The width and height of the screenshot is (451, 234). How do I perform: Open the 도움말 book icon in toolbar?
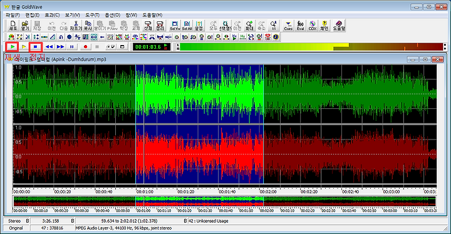tap(339, 26)
